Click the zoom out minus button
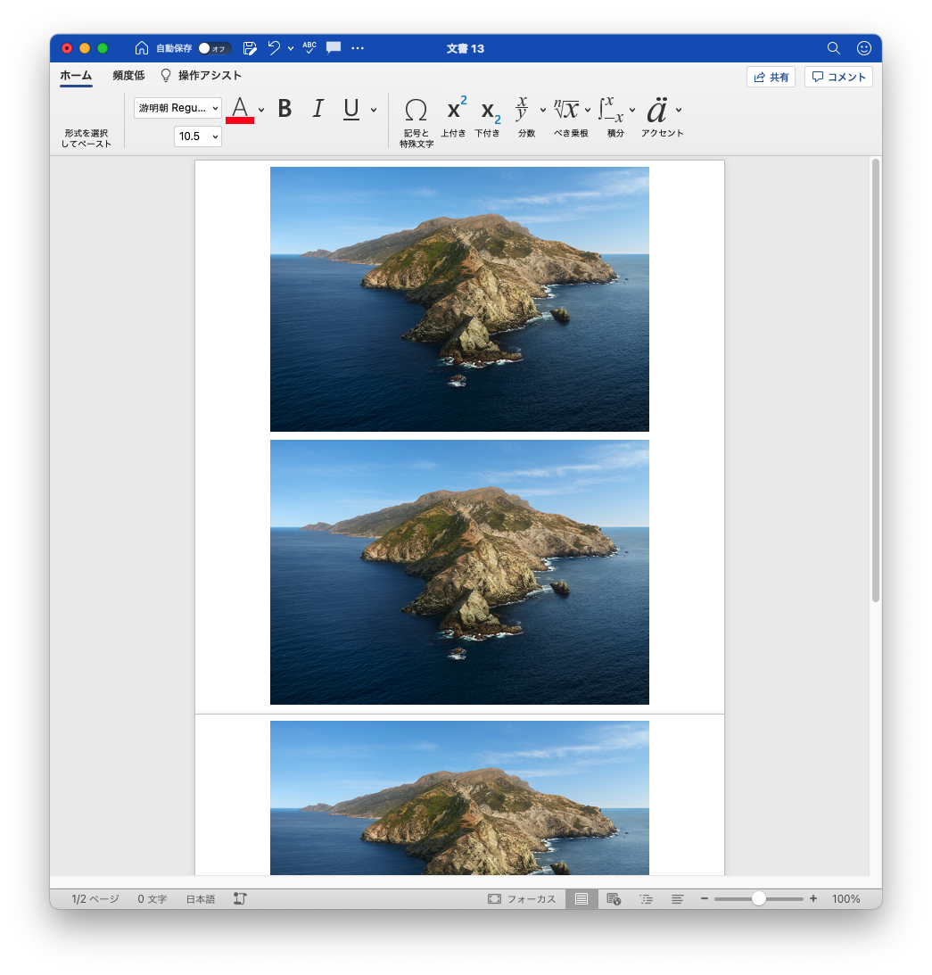Image resolution: width=932 pixels, height=975 pixels. 705,898
